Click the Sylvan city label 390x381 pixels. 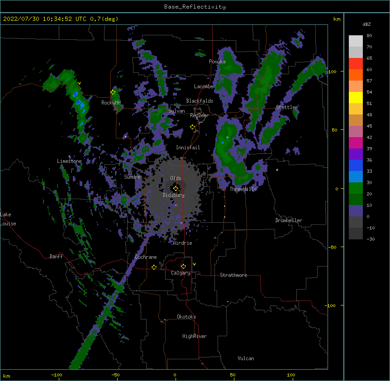coord(176,111)
